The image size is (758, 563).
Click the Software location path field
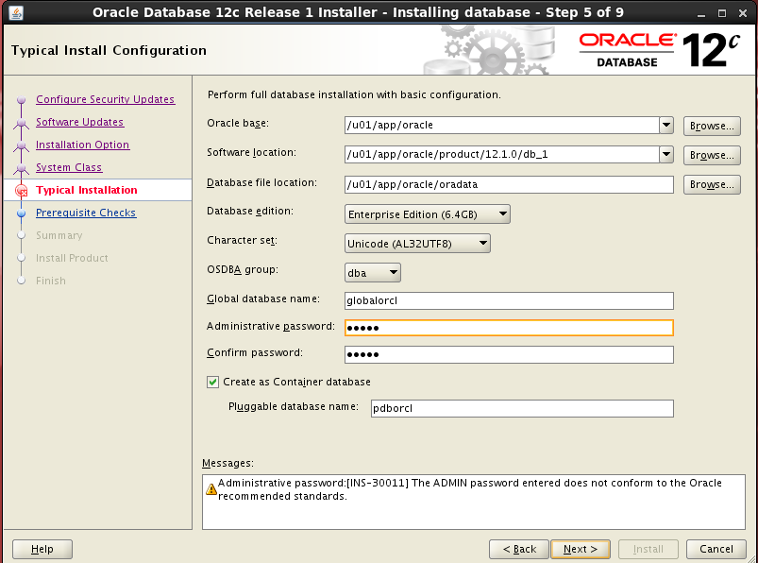tap(502, 155)
